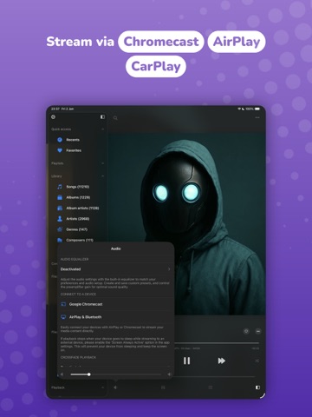Click the bottom bar icon right of the speaker
This screenshot has height=417, width=312.
point(163,387)
